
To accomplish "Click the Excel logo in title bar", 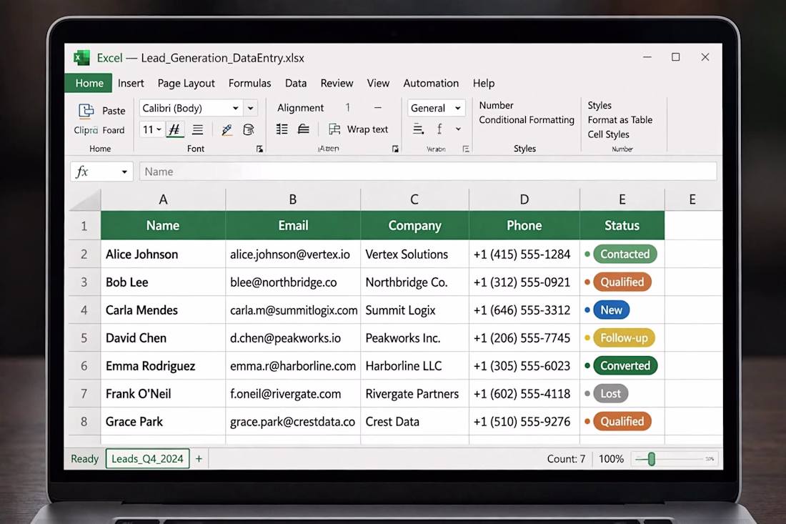I will click(x=81, y=58).
